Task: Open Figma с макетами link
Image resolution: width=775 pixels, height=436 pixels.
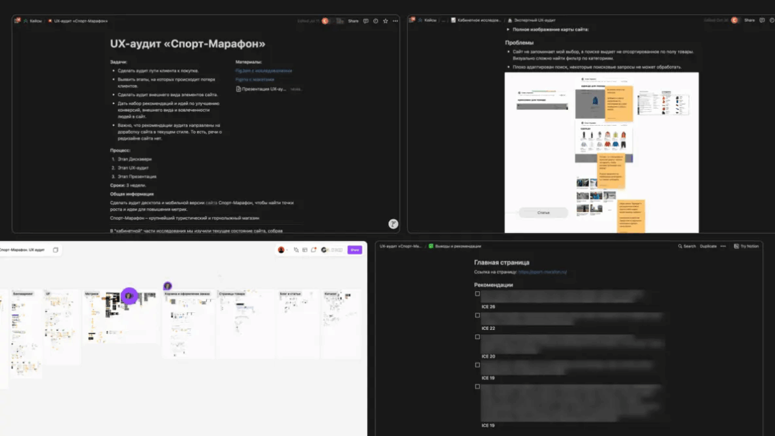Action: pos(254,80)
